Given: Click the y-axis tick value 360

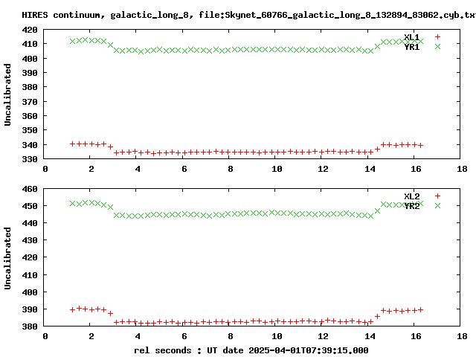Looking at the screenshot, I should pos(30,116).
